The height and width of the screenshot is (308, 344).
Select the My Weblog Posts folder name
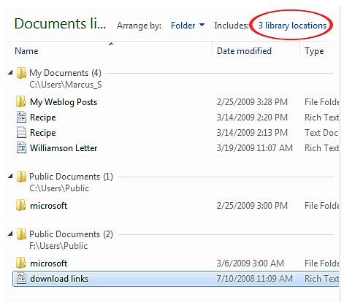(x=64, y=102)
